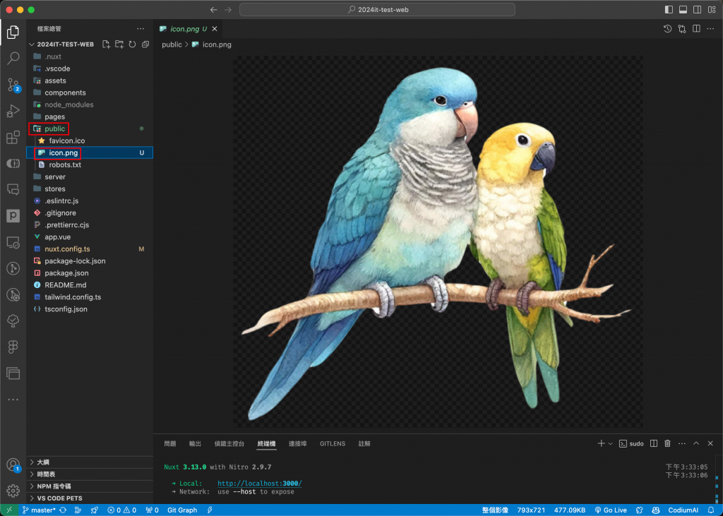Refresh the file explorer
The image size is (723, 516).
click(132, 44)
